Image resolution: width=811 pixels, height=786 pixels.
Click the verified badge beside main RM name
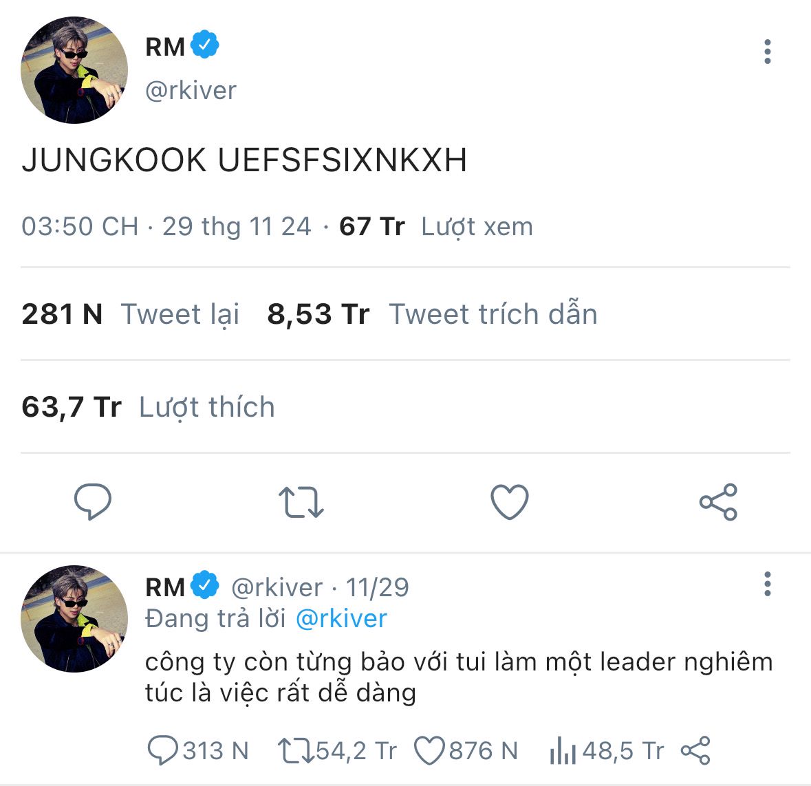click(x=205, y=45)
